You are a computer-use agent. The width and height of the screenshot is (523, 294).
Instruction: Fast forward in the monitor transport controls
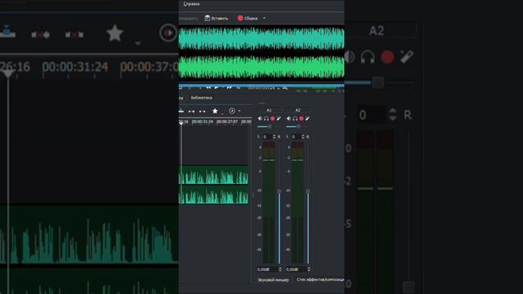(229, 87)
